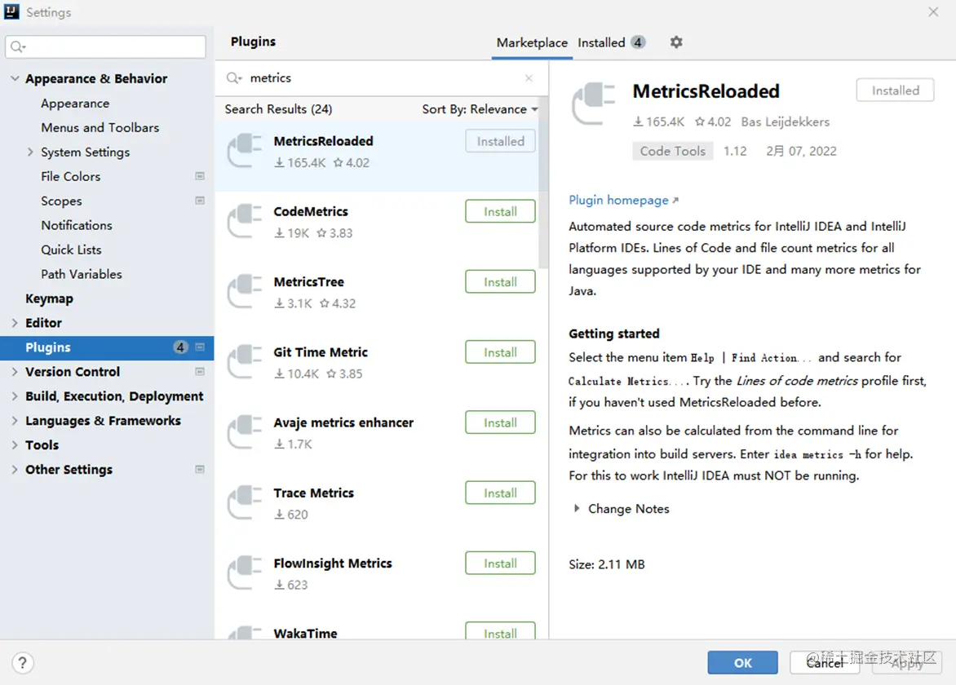Expand the Other Settings section
The width and height of the screenshot is (956, 685).
pos(15,469)
